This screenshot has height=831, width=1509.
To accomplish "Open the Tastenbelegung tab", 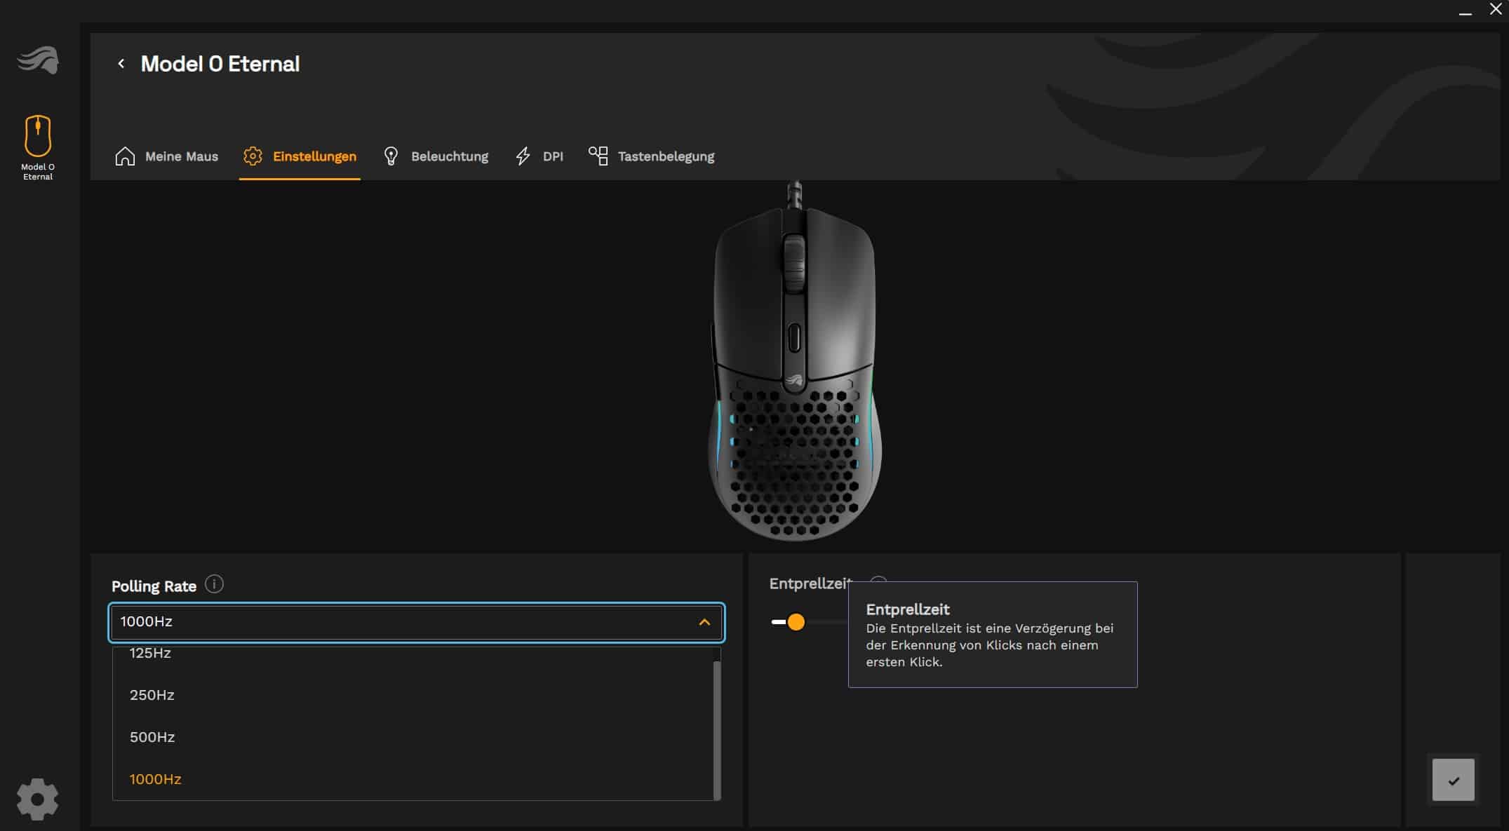I will tap(666, 156).
